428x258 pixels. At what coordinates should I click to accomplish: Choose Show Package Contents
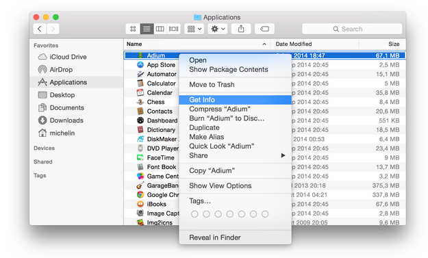click(x=236, y=69)
